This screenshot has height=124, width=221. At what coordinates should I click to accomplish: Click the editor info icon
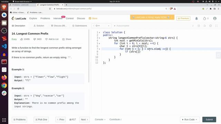pyautogui.click(x=193, y=26)
